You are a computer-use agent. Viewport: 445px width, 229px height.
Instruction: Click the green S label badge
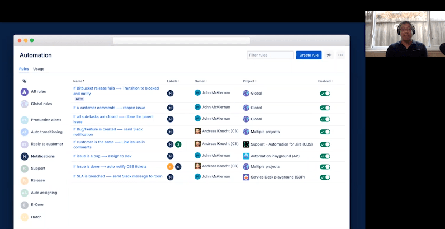point(178,144)
